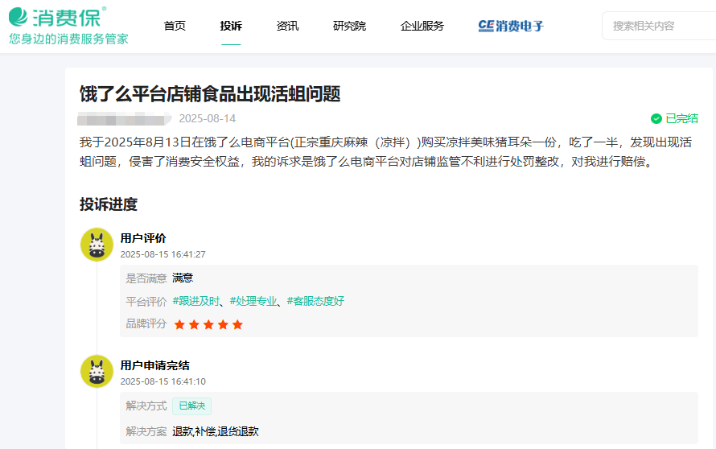Click the posting date 2025-08-14

pos(208,119)
